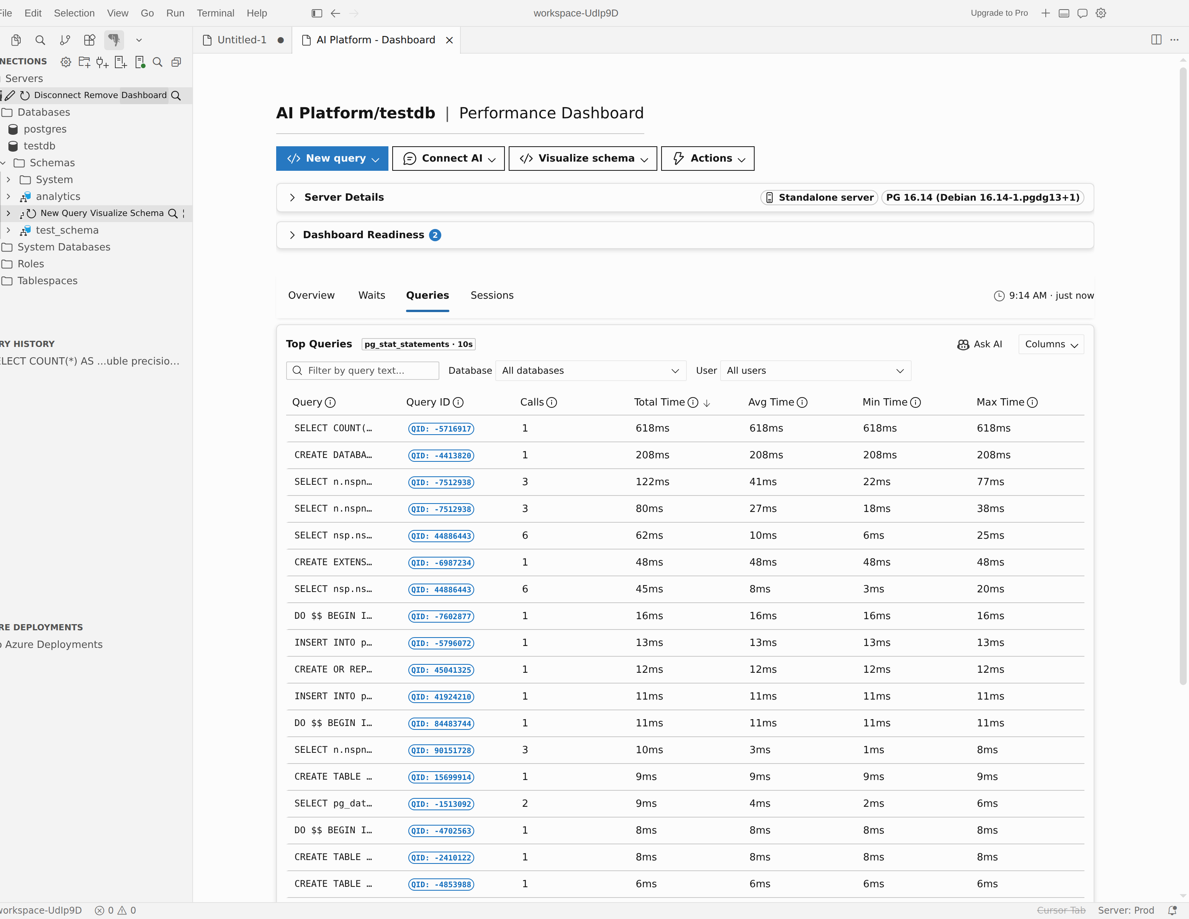Switch to the Untitled-1 tab

[242, 40]
